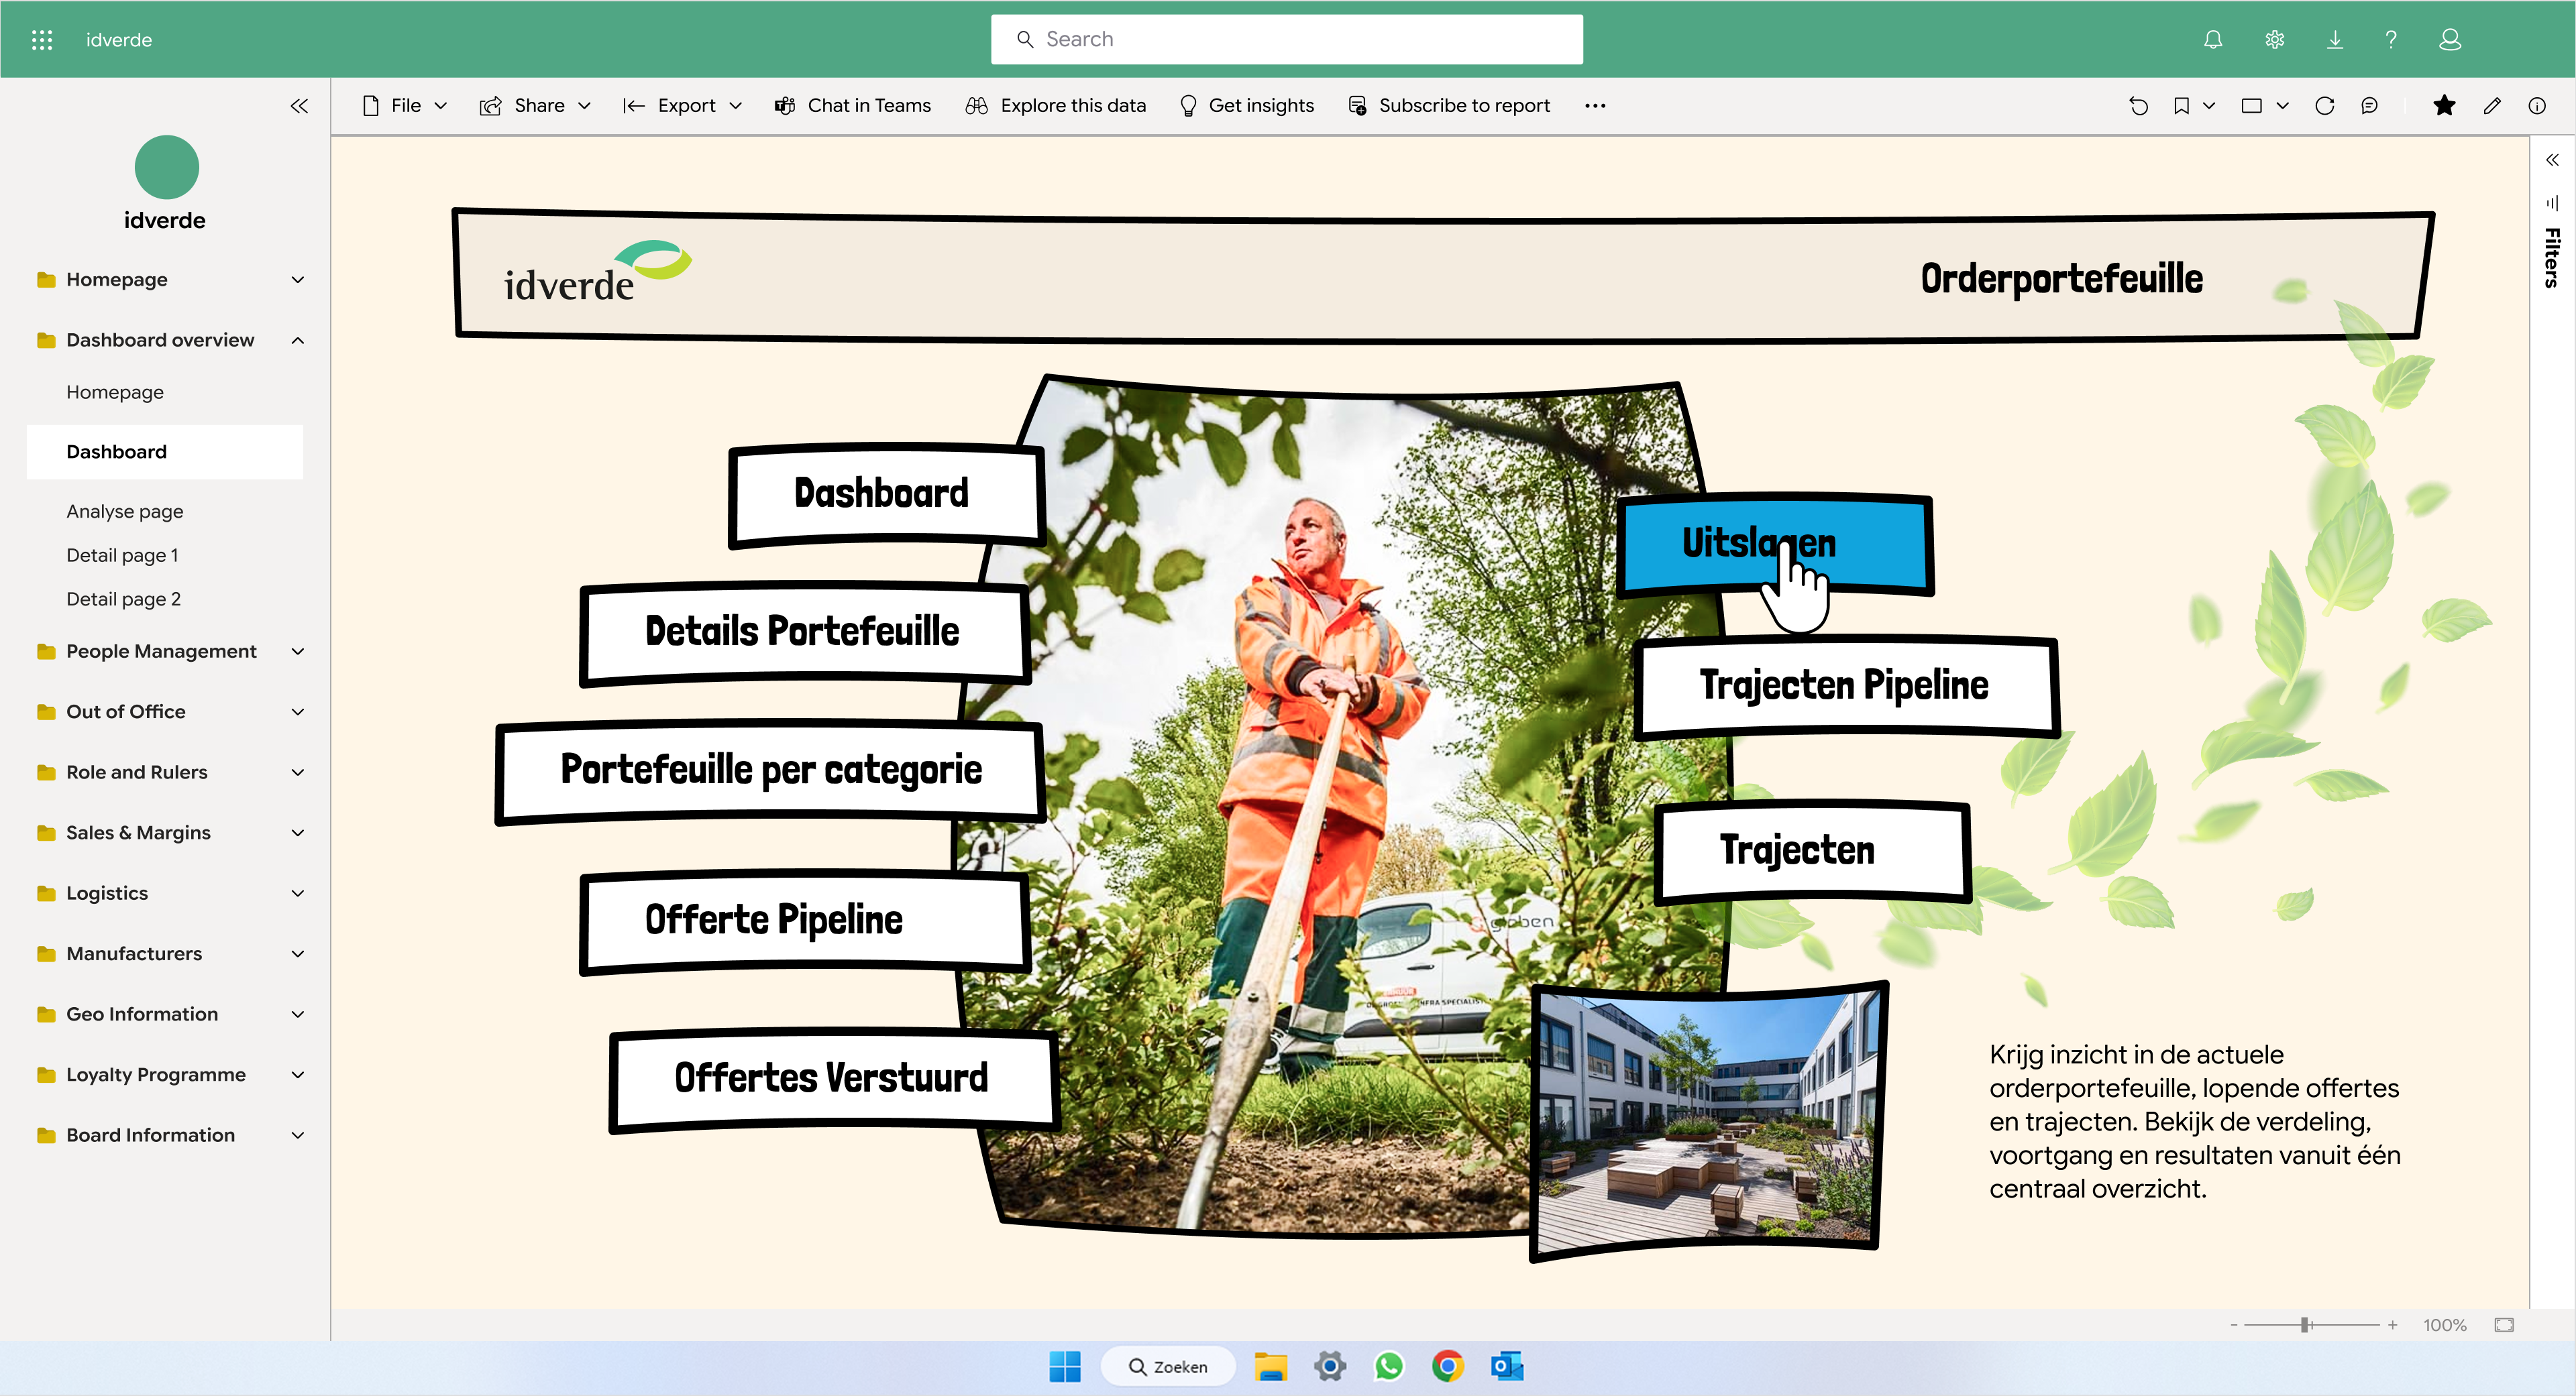2576x1396 pixels.
Task: Reset report to default view
Action: 2138,106
